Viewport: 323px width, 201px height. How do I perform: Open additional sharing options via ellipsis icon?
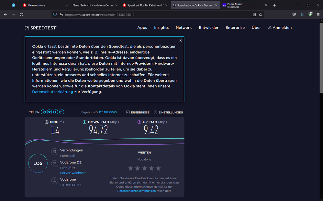tap(61, 112)
